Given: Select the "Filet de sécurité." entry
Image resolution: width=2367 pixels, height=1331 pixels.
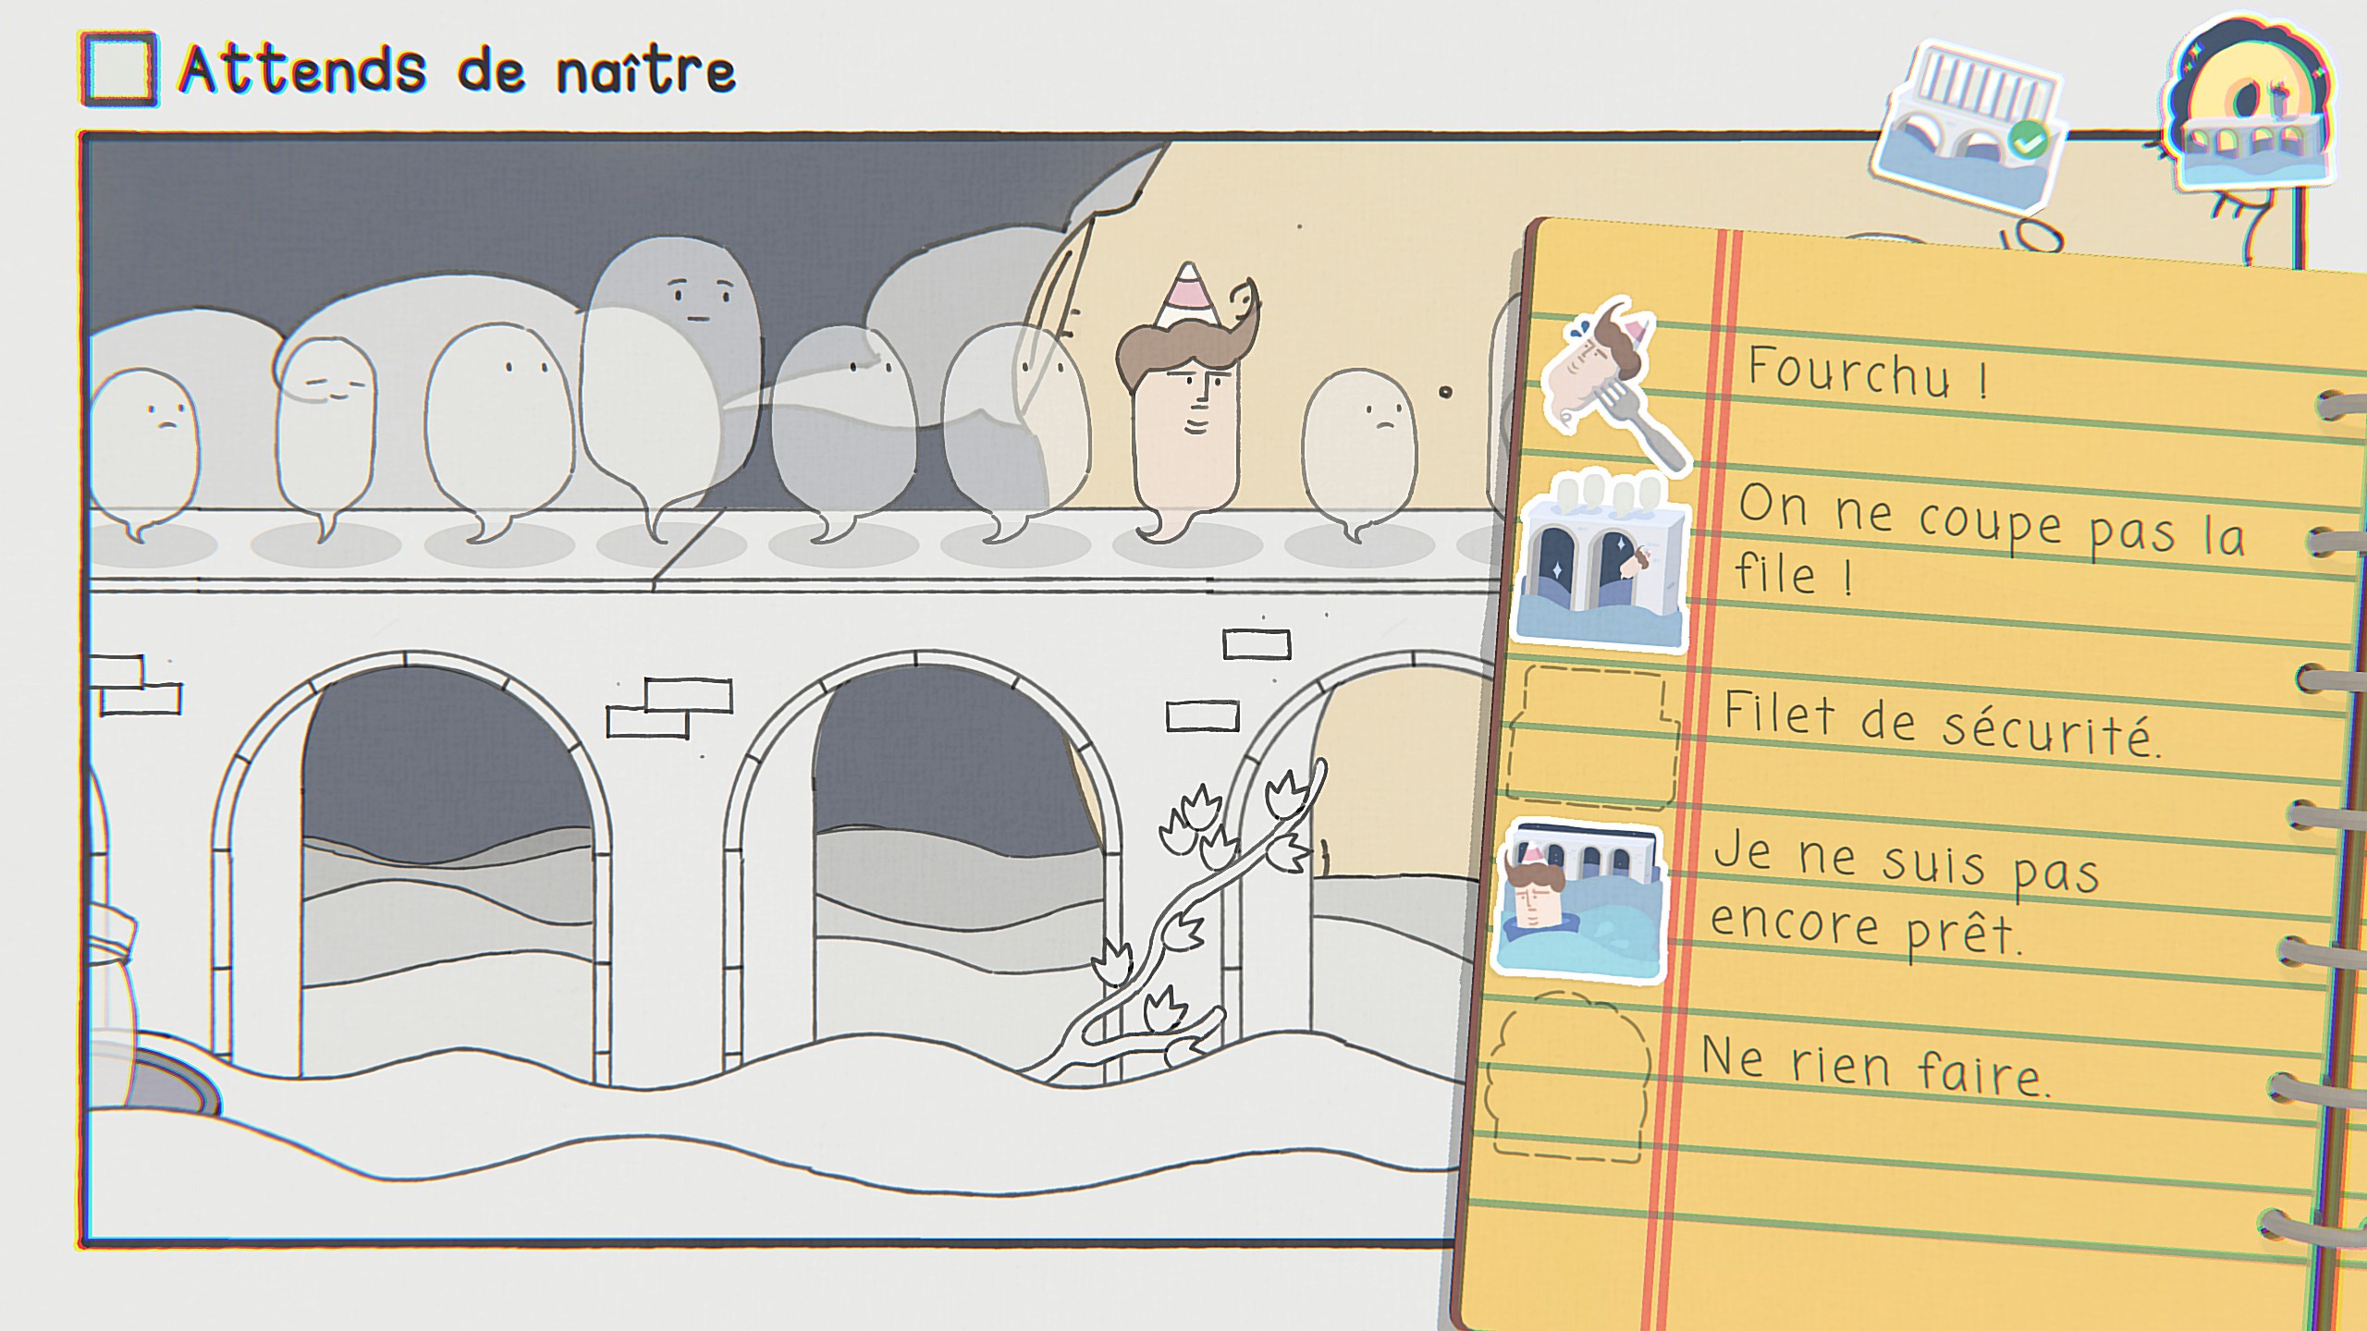Looking at the screenshot, I should [x=1942, y=726].
